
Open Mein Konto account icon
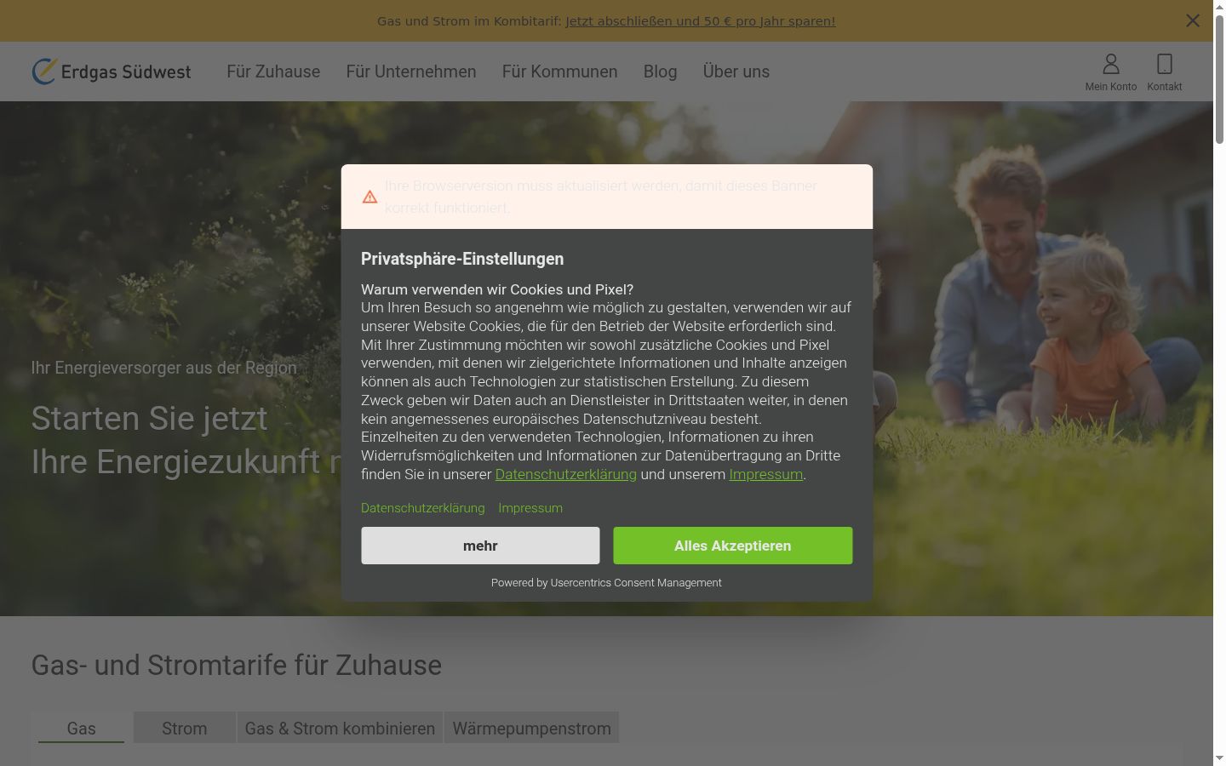[1111, 72]
